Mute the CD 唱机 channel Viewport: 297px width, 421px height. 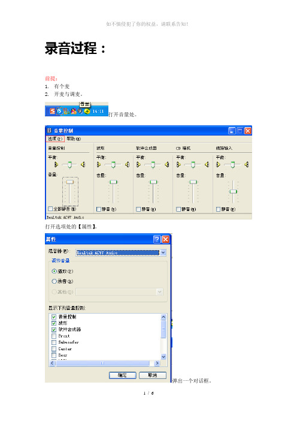178,209
